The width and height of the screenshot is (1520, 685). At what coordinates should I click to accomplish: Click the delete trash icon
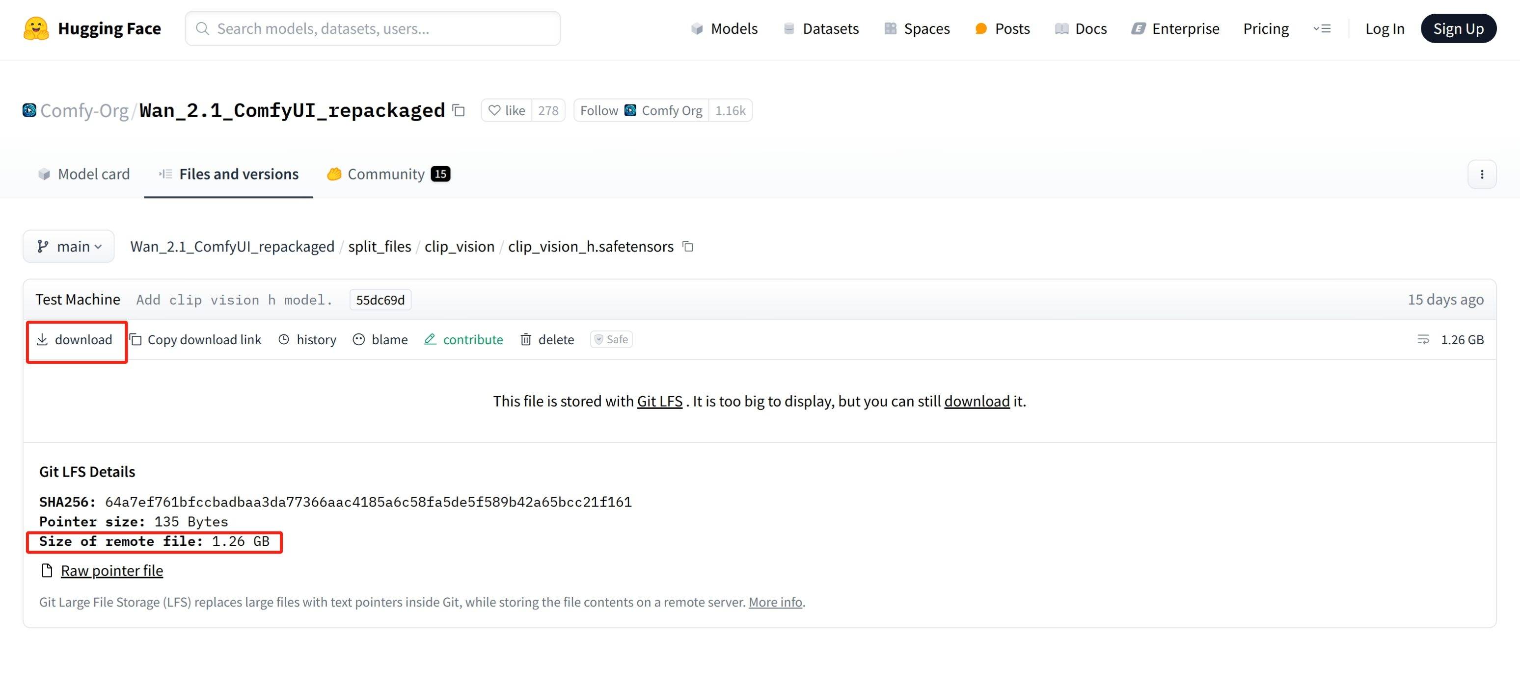point(526,339)
